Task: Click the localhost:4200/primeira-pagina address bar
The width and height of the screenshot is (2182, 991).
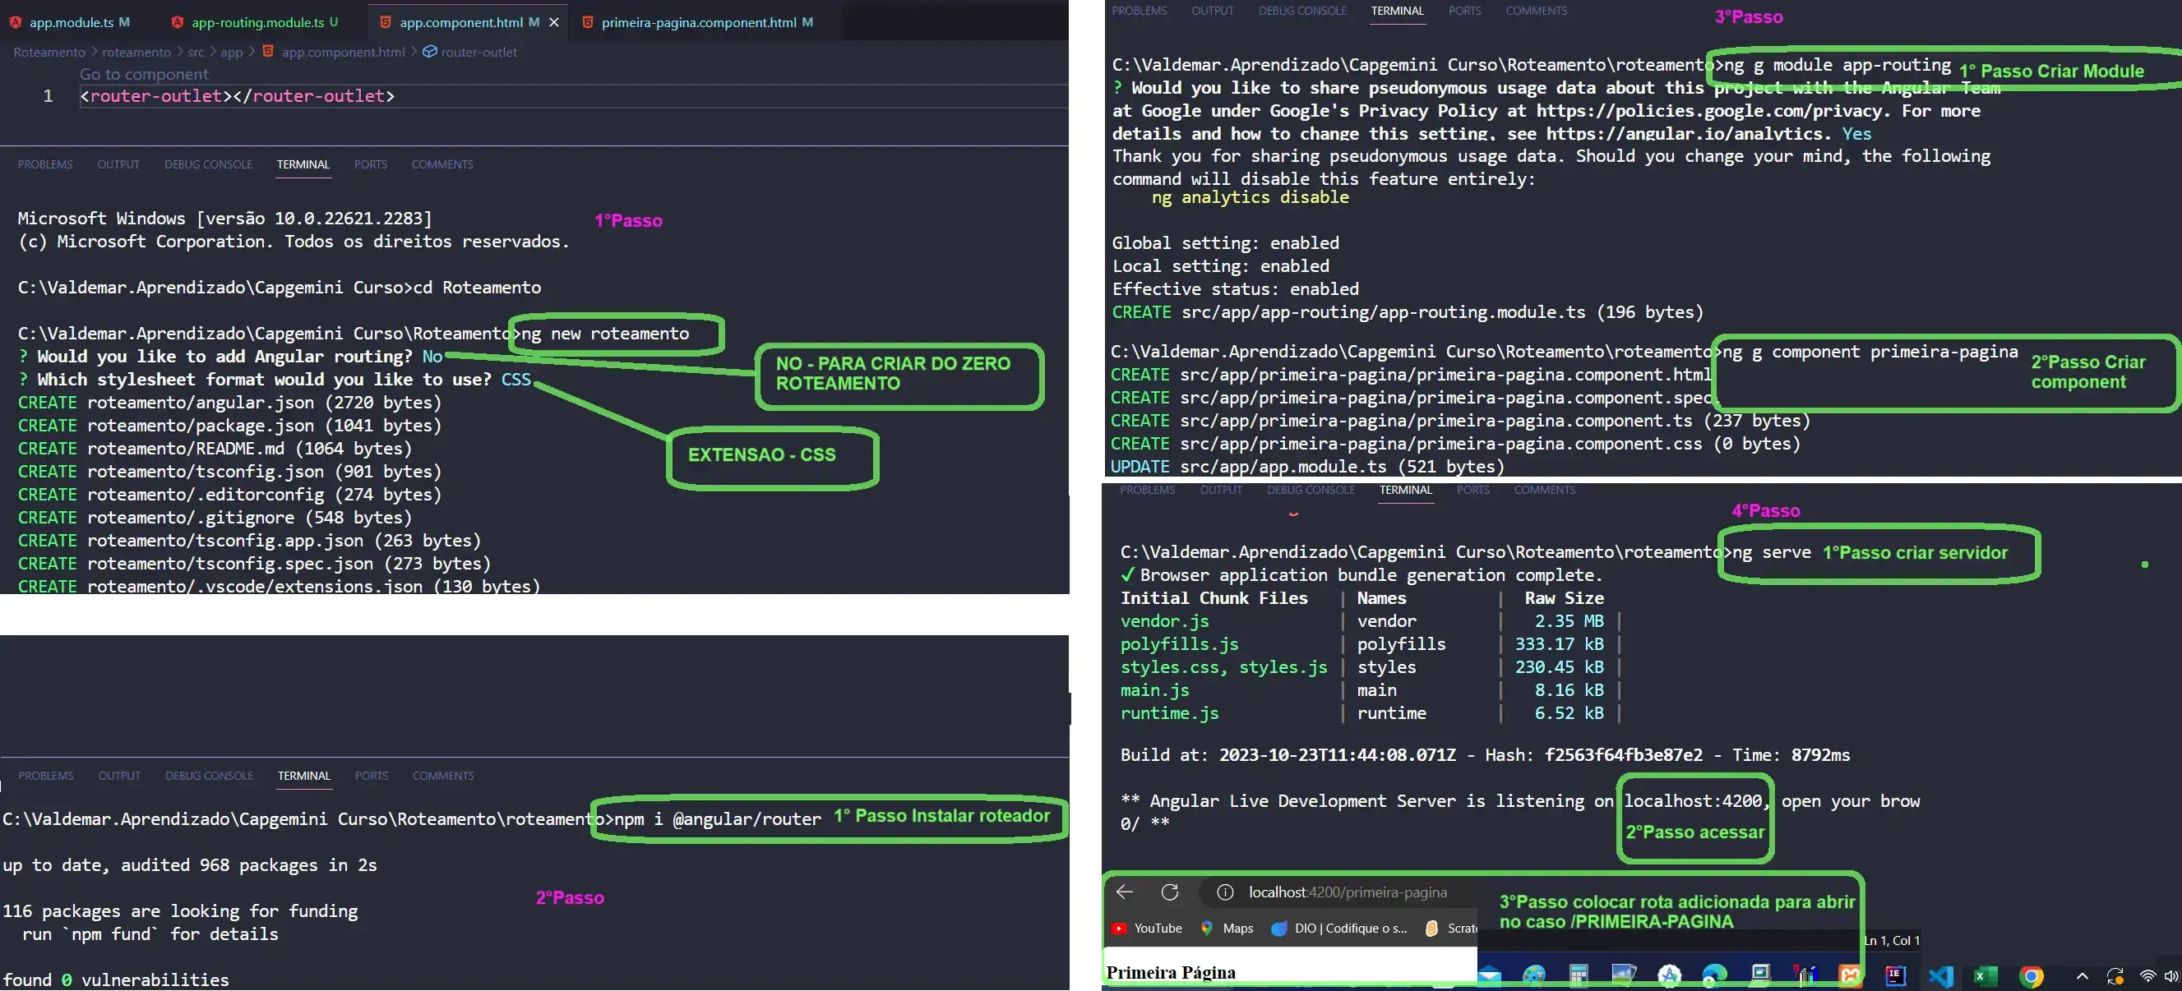Action: pos(1347,892)
